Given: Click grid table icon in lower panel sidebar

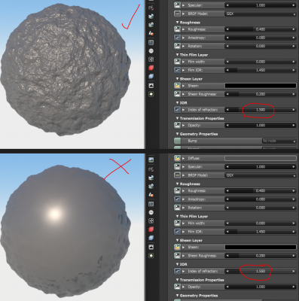Looking at the screenshot, I should point(151,204).
